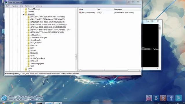Click the DXM_Runtime folder icon
This screenshot has width=185, height=104.
click(29, 43)
